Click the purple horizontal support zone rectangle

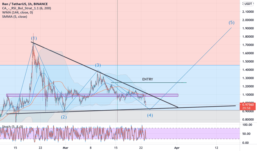(x=92, y=95)
